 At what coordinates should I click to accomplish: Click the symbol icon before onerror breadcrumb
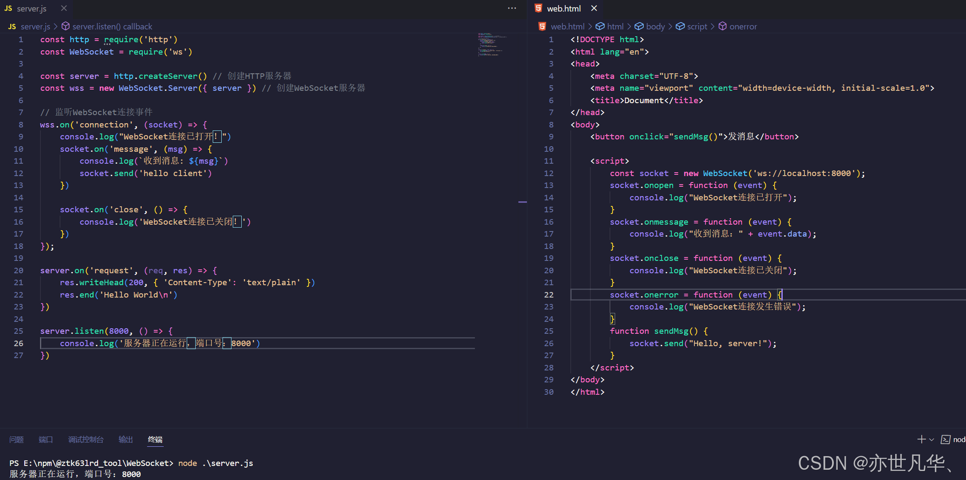(x=723, y=26)
